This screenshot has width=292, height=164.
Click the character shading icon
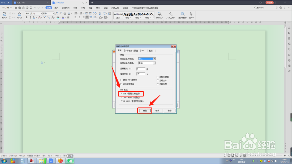tap(68, 18)
